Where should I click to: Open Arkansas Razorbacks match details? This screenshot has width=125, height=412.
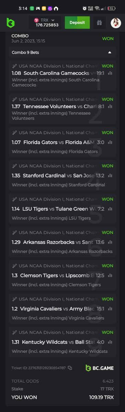62,242
